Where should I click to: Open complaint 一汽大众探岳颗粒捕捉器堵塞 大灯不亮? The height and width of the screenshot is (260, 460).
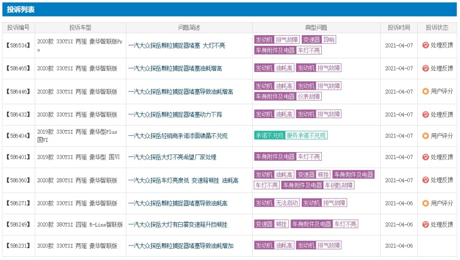(177, 45)
